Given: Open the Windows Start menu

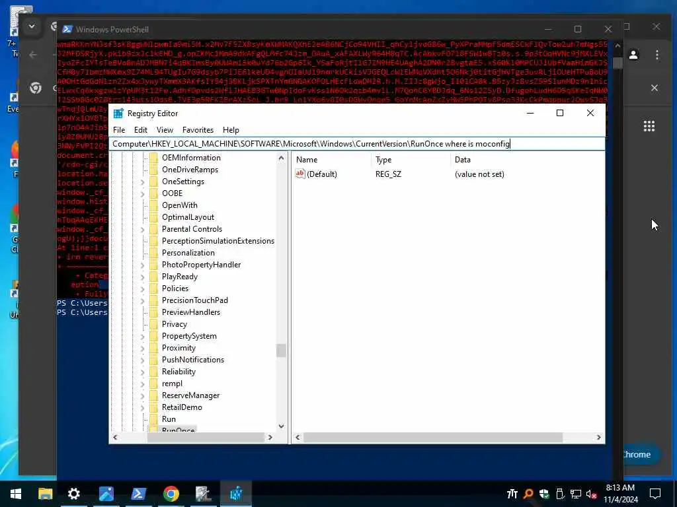Looking at the screenshot, I should pos(16,494).
